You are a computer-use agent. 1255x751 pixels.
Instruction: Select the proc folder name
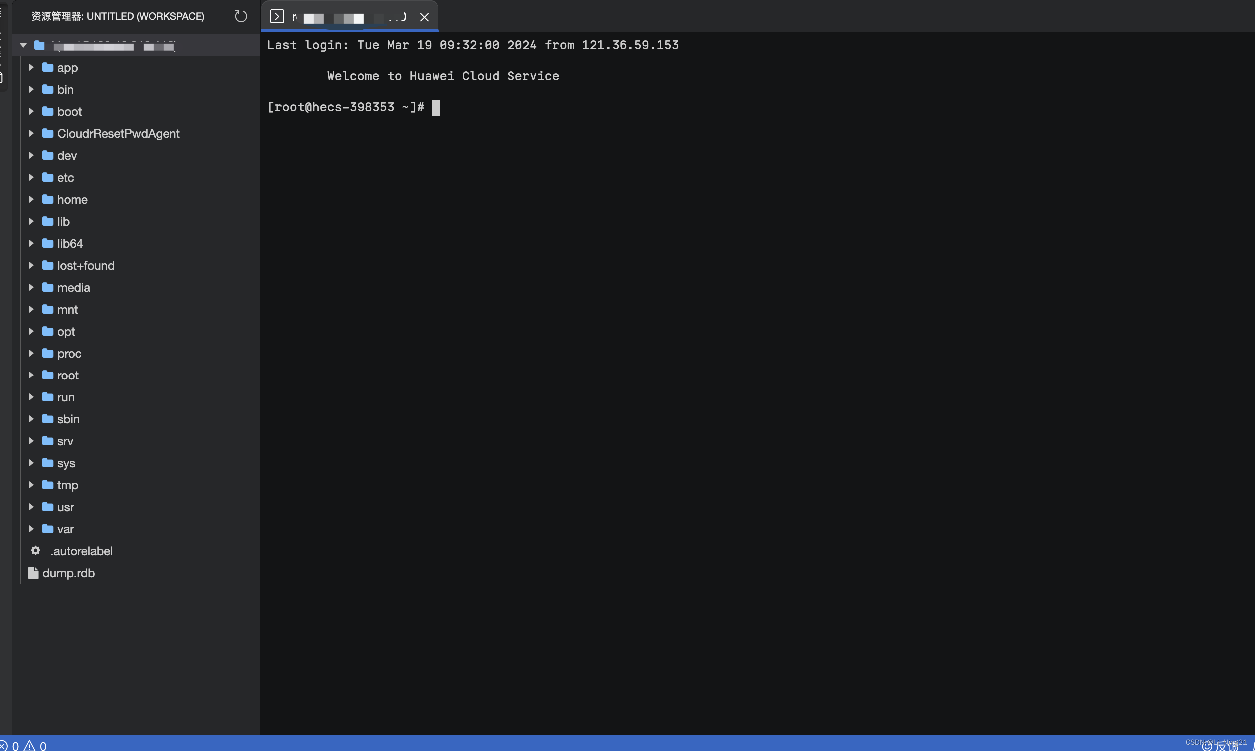pos(69,354)
